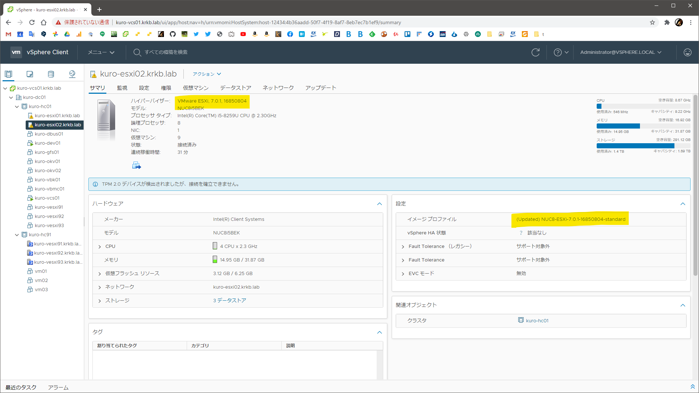699x393 pixels.
Task: Click the VM migration icon below hypervisor info
Action: [136, 165]
